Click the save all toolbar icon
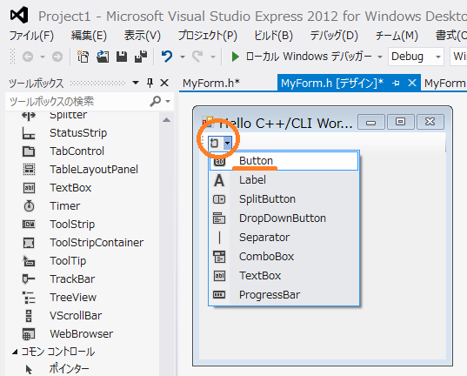Image resolution: width=467 pixels, height=376 pixels. coord(141,57)
